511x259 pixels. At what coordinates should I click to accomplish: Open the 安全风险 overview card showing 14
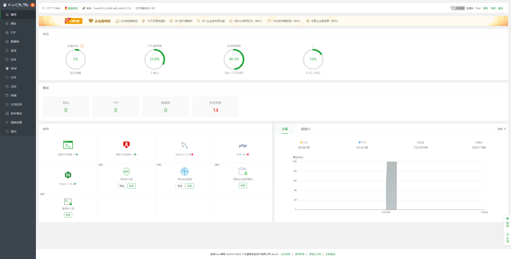tap(216, 107)
